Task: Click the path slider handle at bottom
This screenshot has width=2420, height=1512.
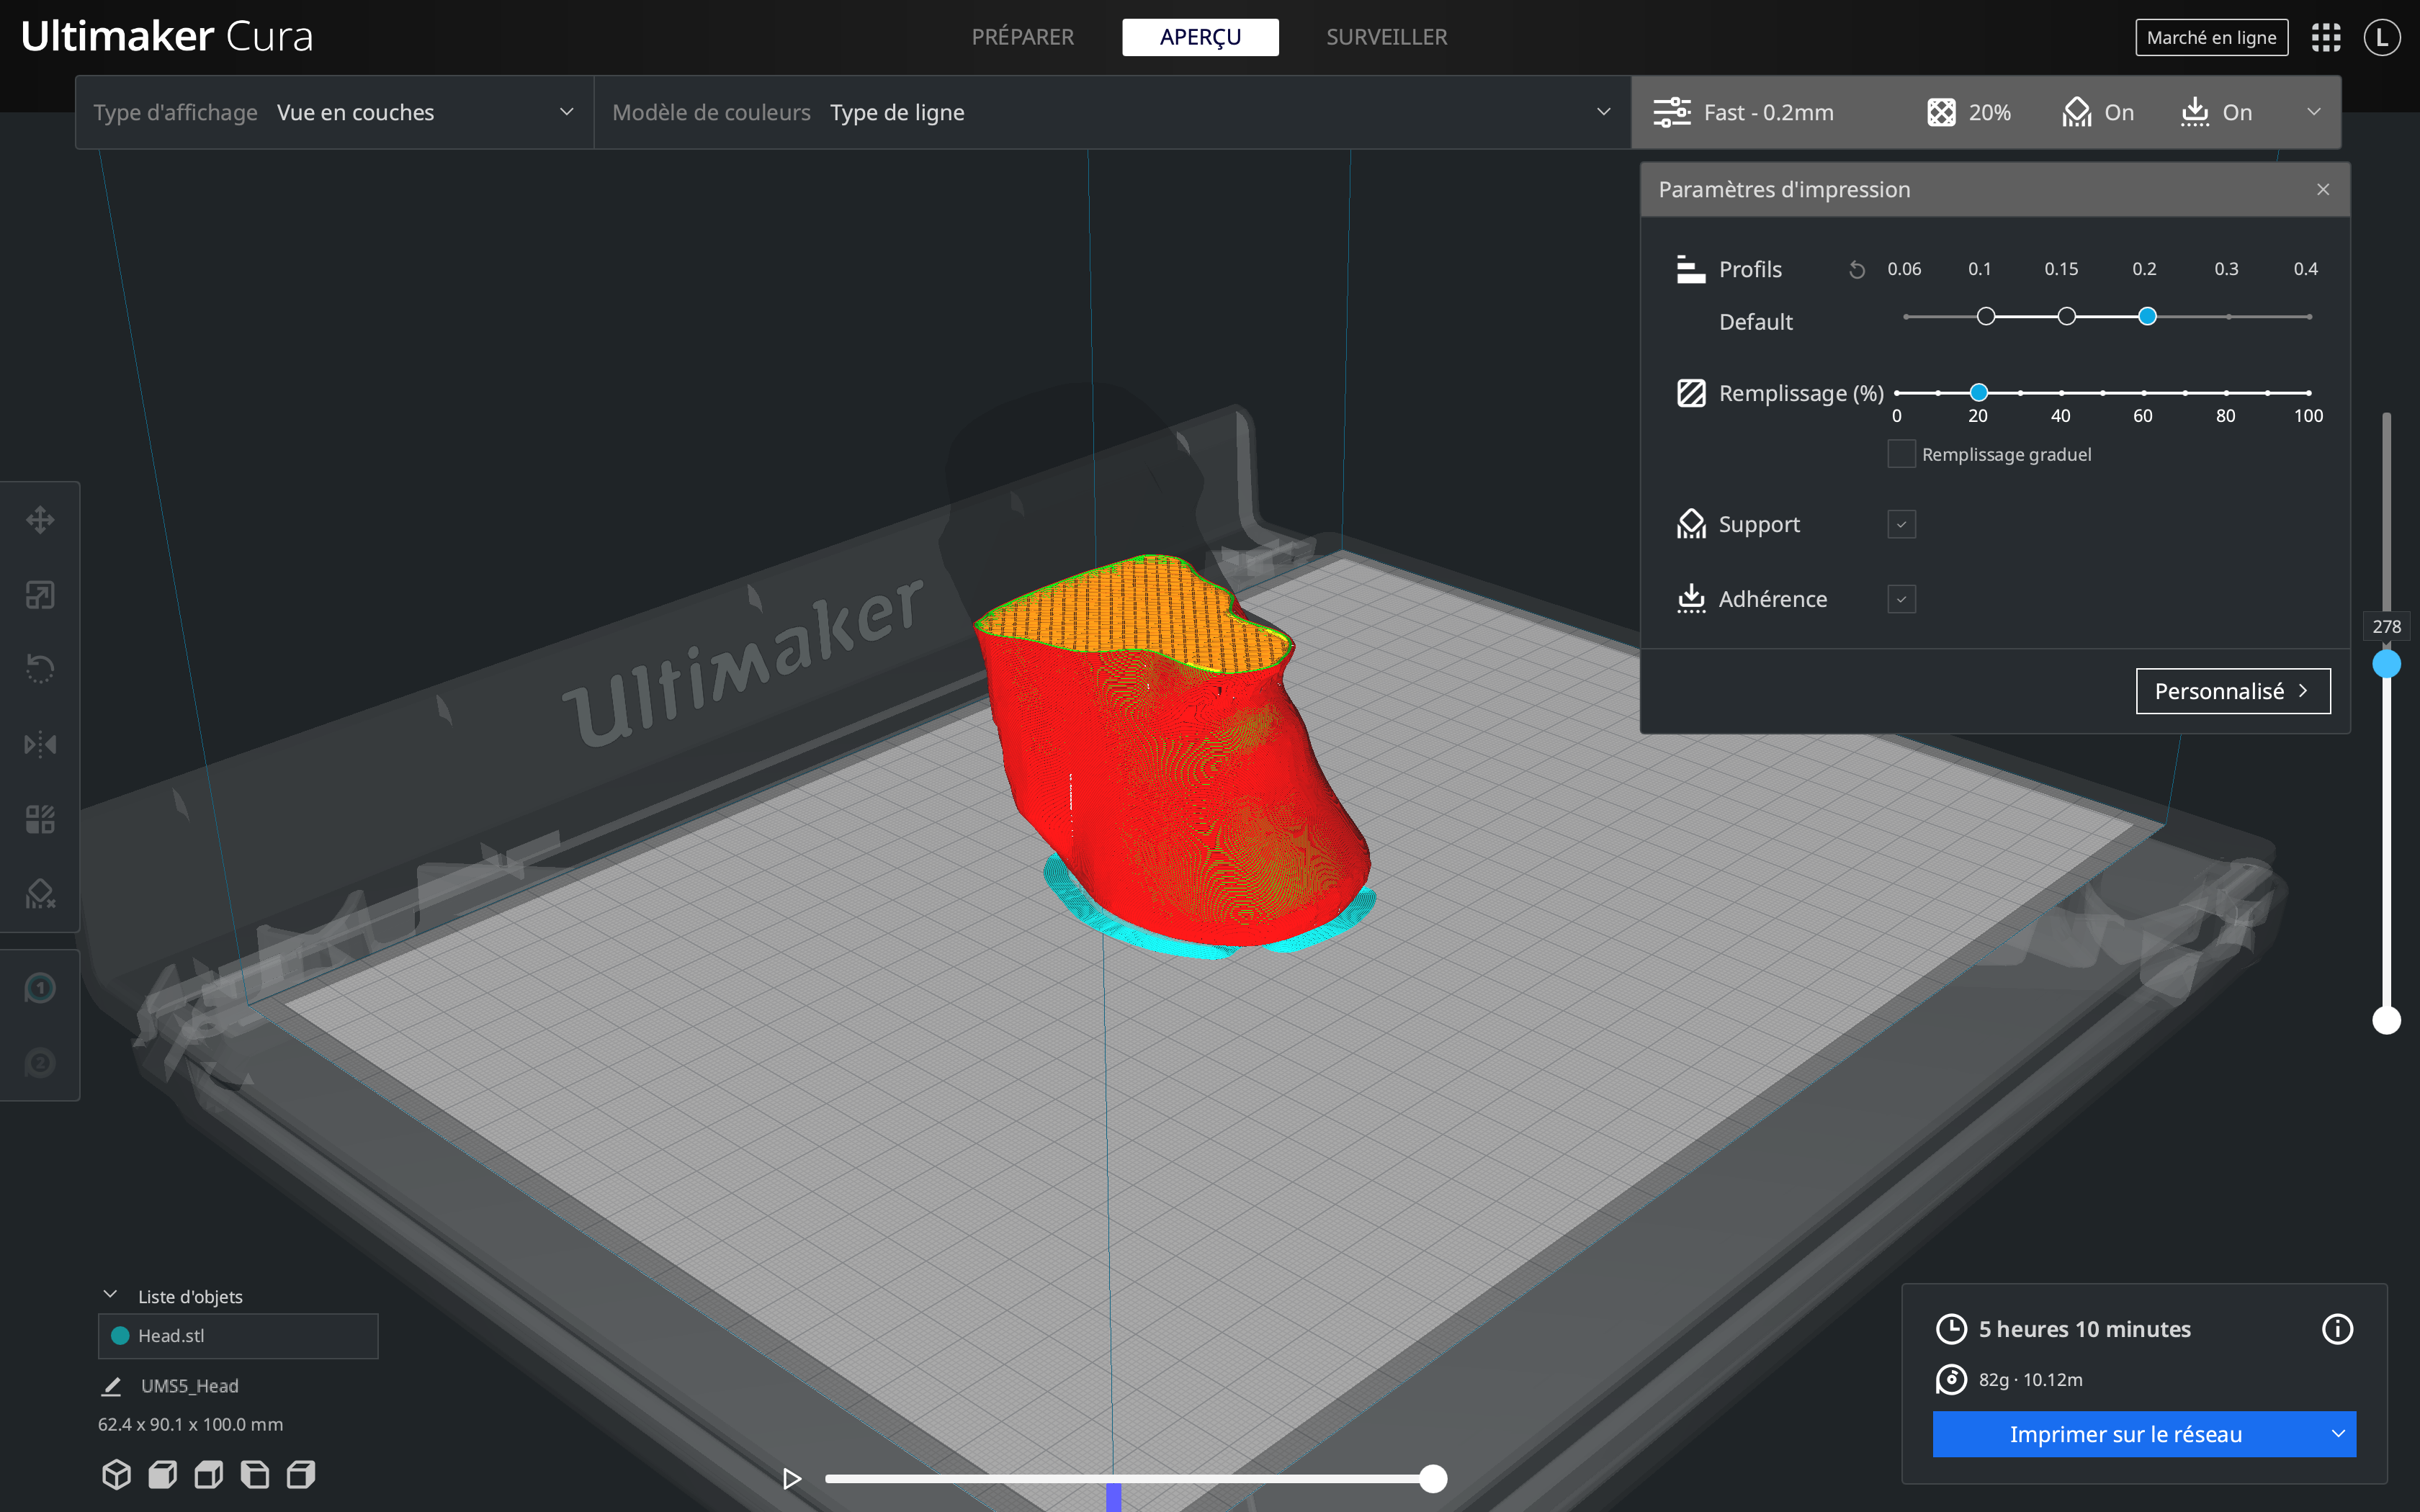Action: 1433,1478
